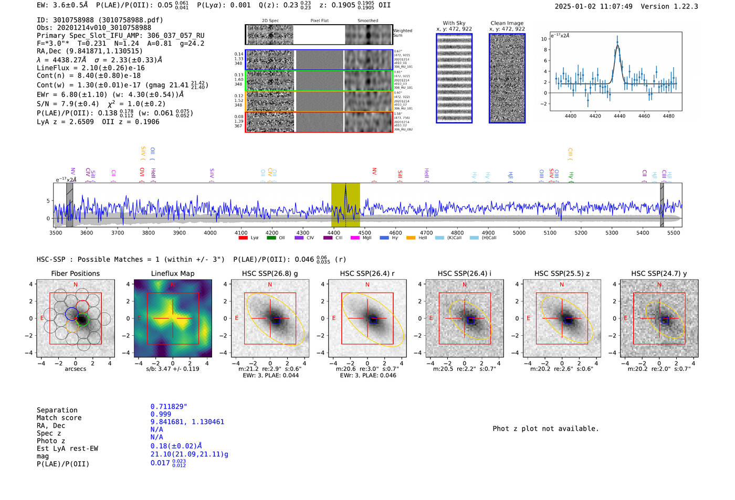
Task: Select the CIV legend color swatch
Action: click(299, 238)
